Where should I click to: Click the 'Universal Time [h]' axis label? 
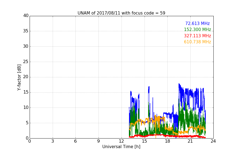pyautogui.click(x=121, y=147)
